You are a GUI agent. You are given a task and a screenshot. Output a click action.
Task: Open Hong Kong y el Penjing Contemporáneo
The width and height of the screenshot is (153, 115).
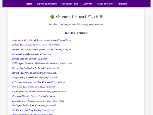pyautogui.click(x=40, y=101)
